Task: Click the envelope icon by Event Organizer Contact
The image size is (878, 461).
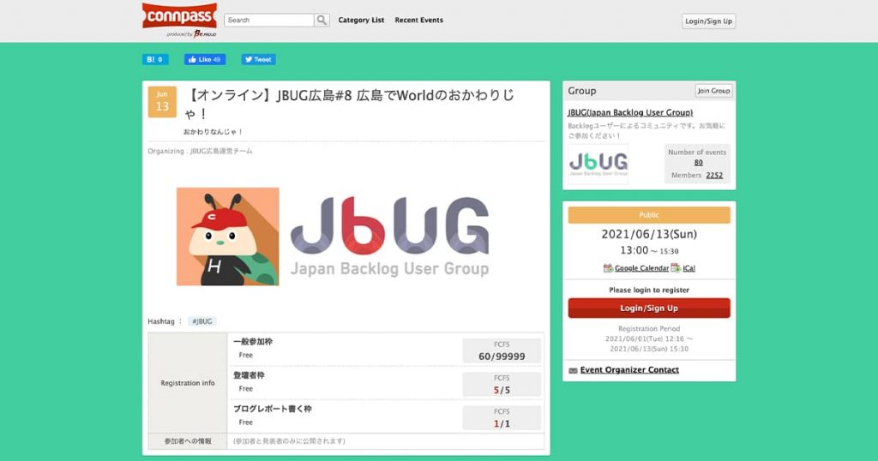Action: 573,370
